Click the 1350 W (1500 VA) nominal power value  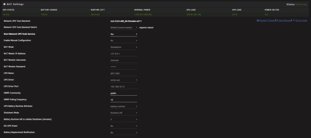tap(143, 15)
